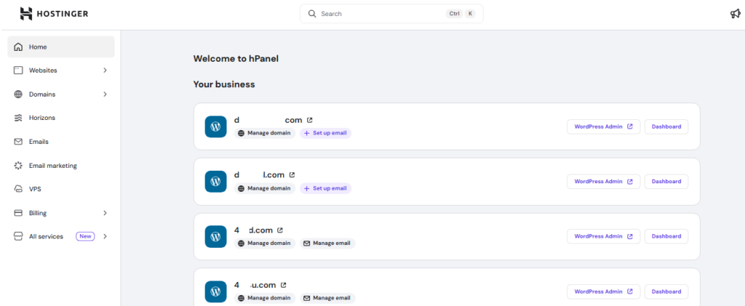
Task: Open the announcements megaphone icon
Action: [x=735, y=14]
